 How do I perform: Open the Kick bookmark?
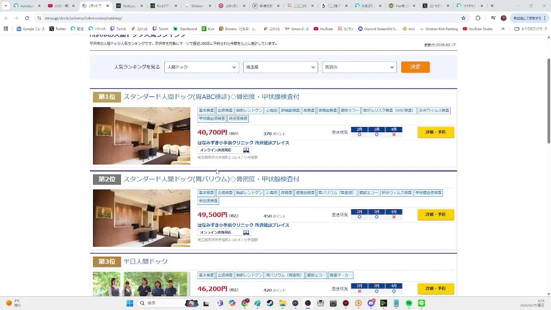208,29
